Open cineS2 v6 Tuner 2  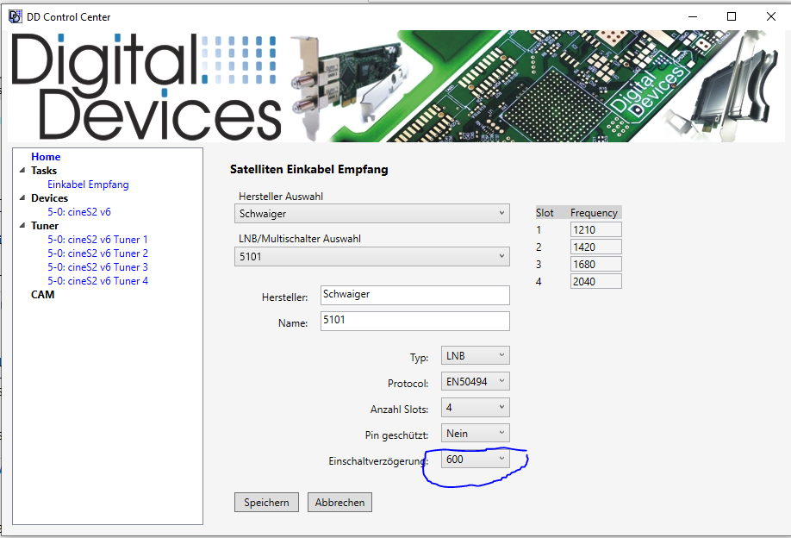tap(97, 253)
